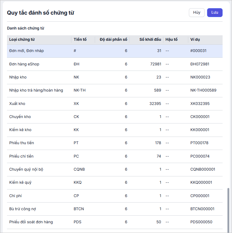Click the Phiếu thu tiền starting number 178
This screenshot has height=233, width=232.
(158, 143)
